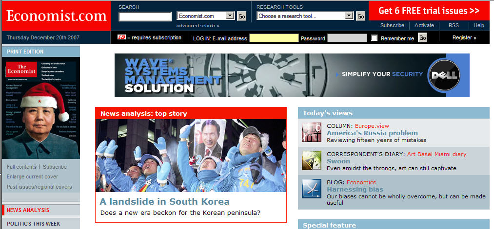494x229 pixels.
Task: Click the Go button beside research tools
Action: [360, 16]
